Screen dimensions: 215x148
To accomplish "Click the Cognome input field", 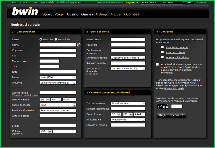I will pyautogui.click(x=58, y=50).
